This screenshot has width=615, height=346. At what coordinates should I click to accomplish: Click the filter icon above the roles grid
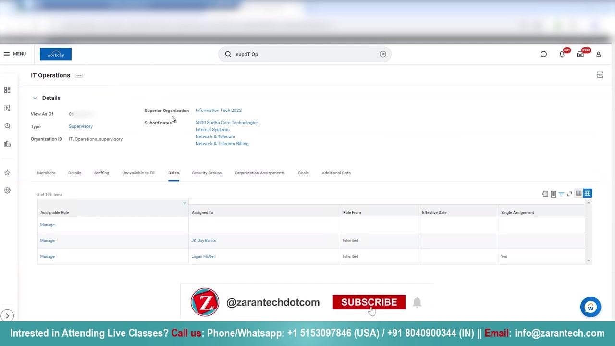[561, 194]
